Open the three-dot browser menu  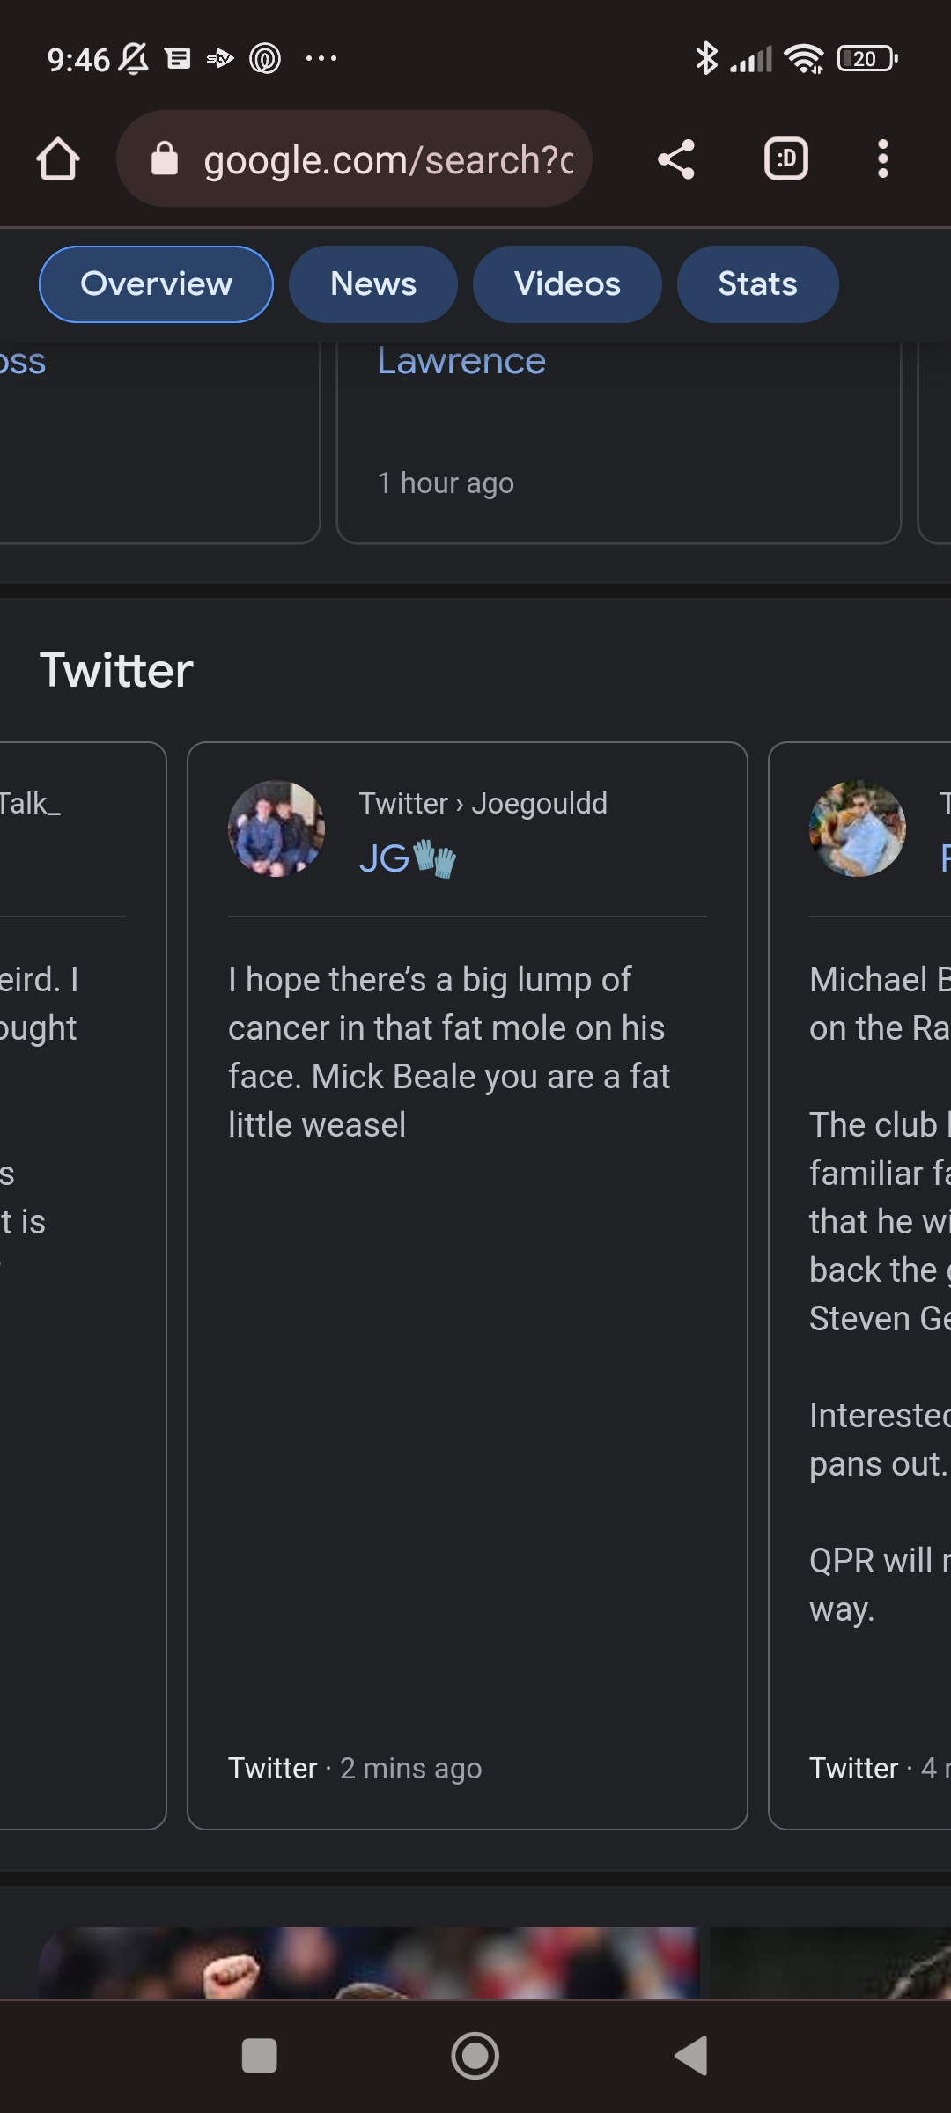point(882,159)
